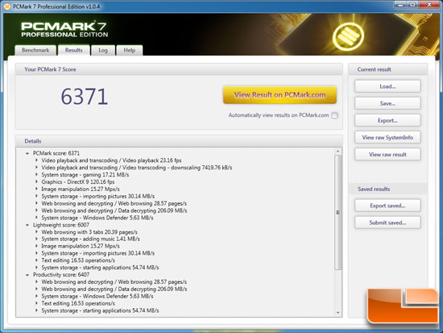443x333 pixels.
Task: Switch to the Benchmark tab
Action: tap(35, 50)
